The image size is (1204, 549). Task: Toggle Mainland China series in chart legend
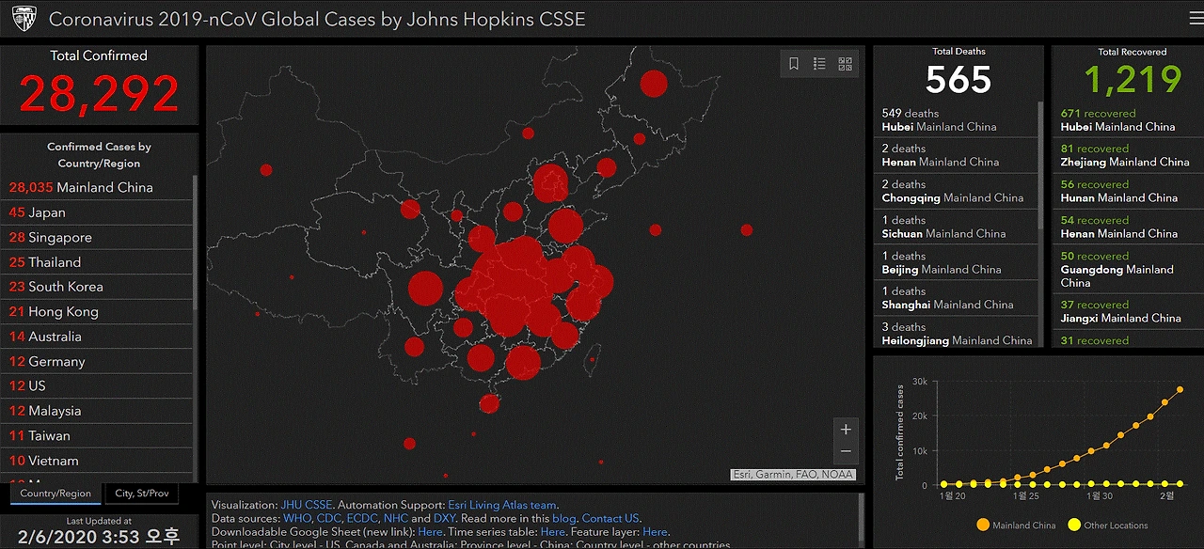pos(1017,525)
